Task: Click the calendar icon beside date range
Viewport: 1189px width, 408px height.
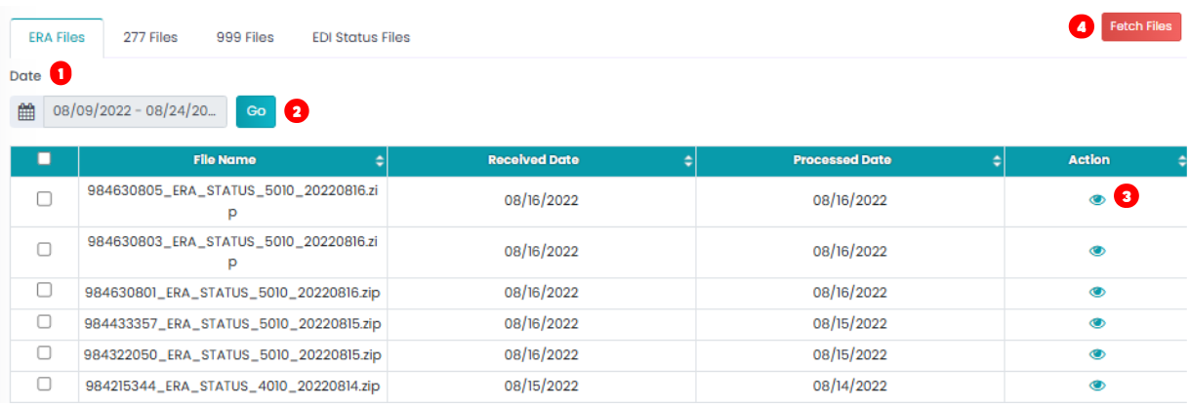Action: [x=26, y=111]
